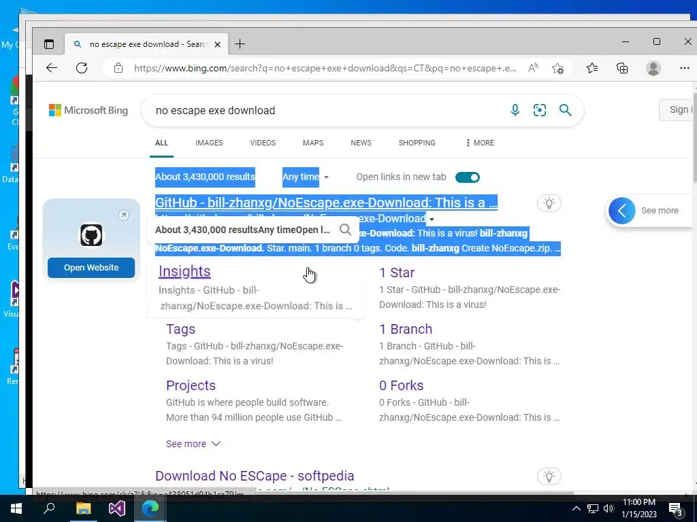Click lightbulb icon beside GitHub result
Screen dimensions: 697x522
click(549, 203)
